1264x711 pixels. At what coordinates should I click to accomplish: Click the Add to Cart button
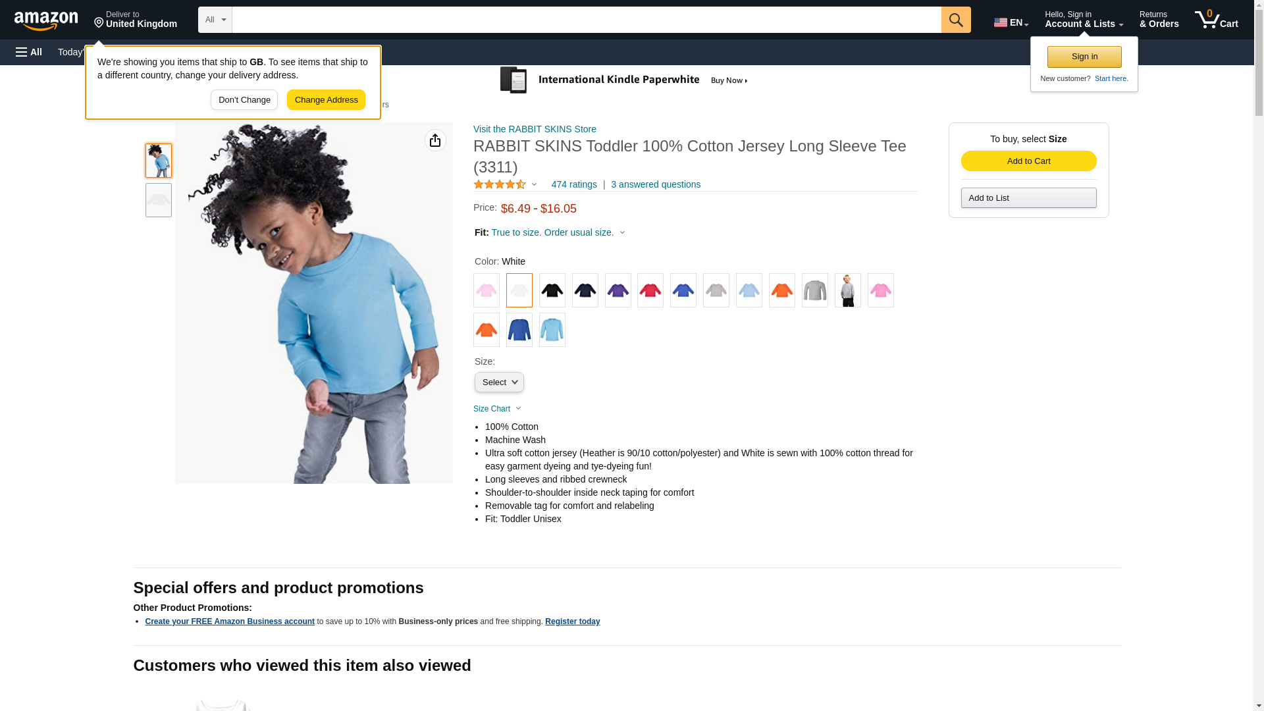[1028, 161]
